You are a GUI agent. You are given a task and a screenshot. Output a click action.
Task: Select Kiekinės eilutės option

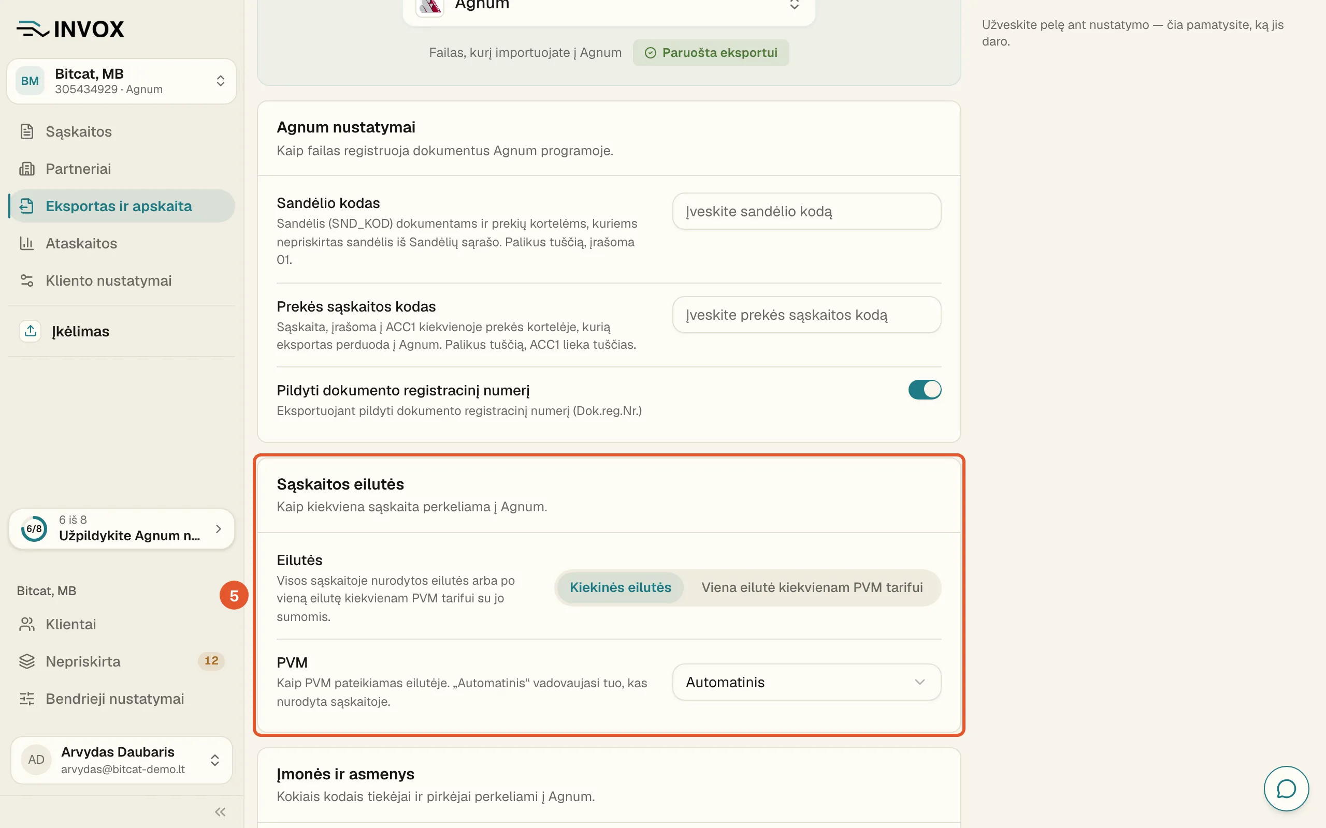[x=620, y=587]
